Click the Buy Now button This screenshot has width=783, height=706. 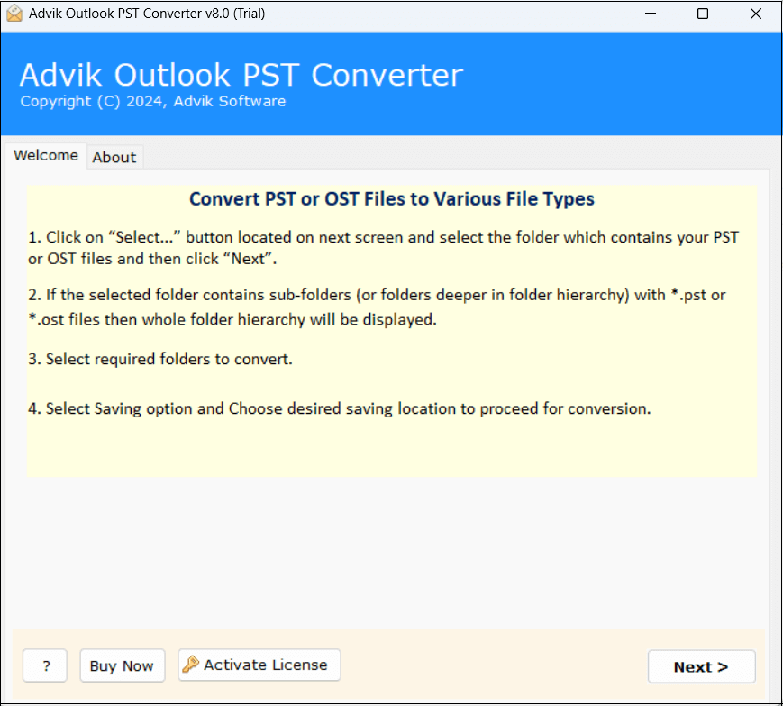(x=123, y=665)
